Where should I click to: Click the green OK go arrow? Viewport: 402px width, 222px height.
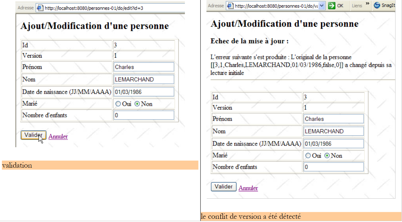[x=332, y=6]
